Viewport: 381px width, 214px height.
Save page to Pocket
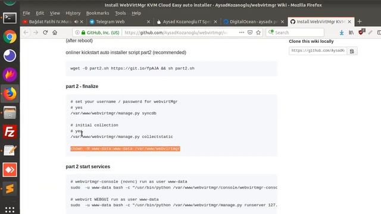(x=250, y=33)
